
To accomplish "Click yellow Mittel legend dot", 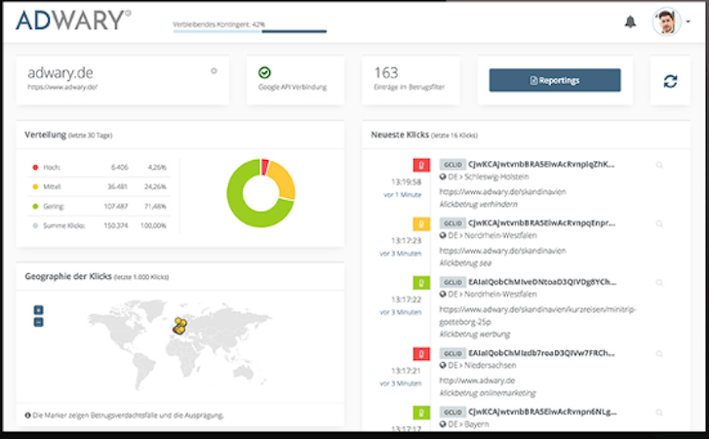I will 35,186.
